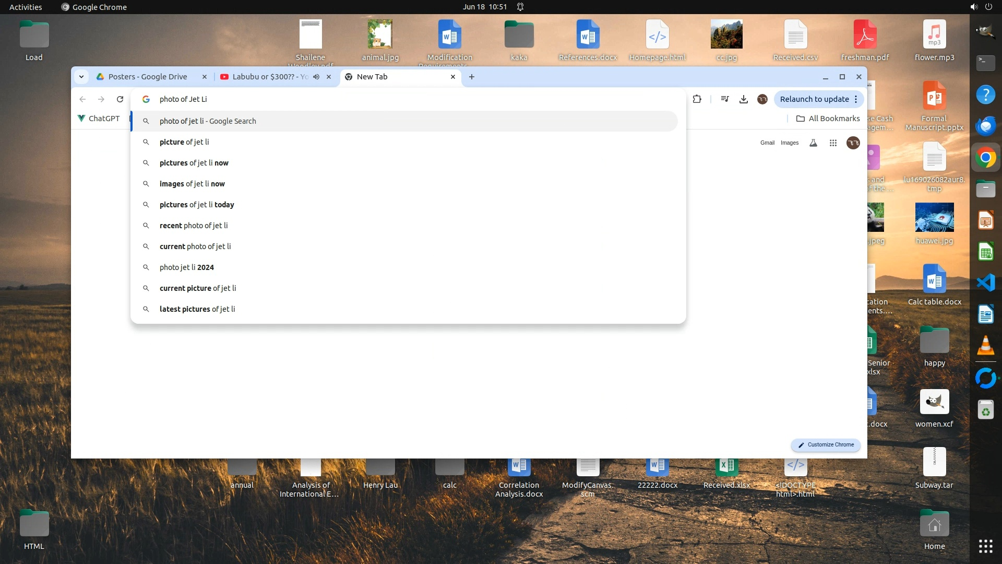This screenshot has height=564, width=1002.
Task: Open the Relaunch to update menu dots
Action: tap(856, 99)
